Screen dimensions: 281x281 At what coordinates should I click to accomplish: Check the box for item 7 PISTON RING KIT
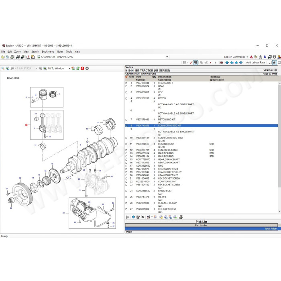126,120
